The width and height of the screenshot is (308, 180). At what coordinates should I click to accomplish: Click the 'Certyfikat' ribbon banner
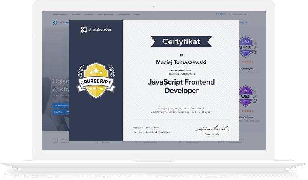pyautogui.click(x=181, y=41)
